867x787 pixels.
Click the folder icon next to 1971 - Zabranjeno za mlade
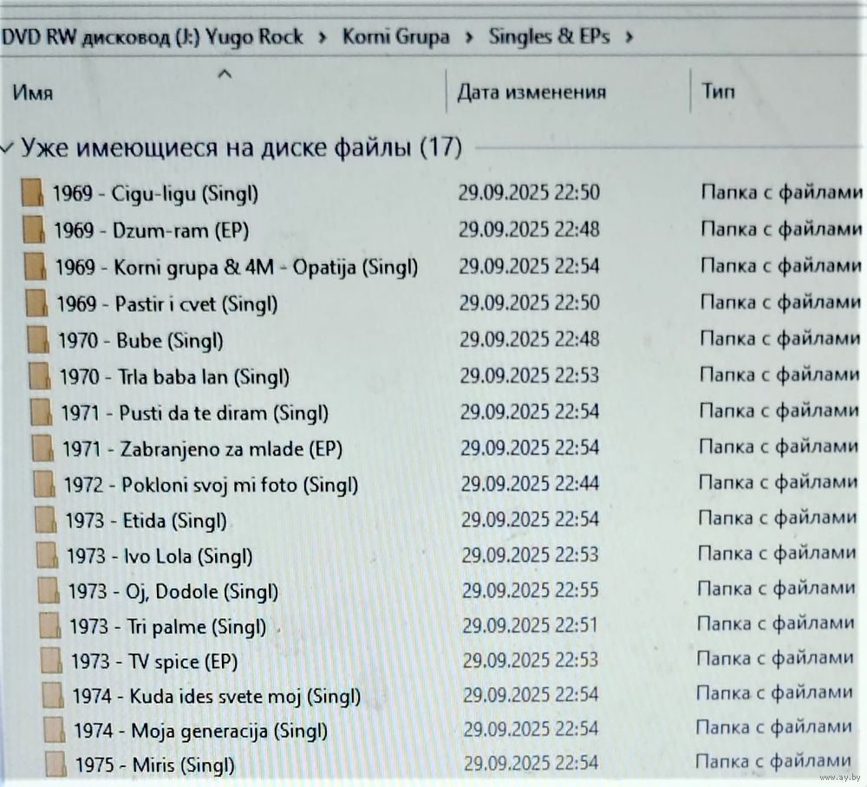(x=42, y=450)
